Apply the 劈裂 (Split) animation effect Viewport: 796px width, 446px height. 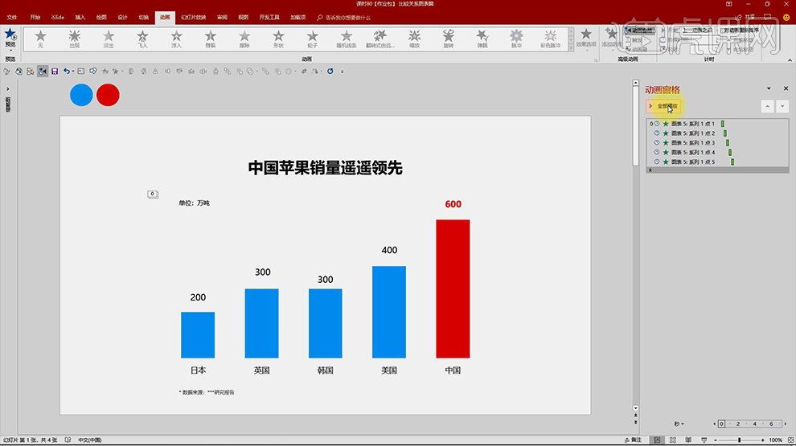211,39
